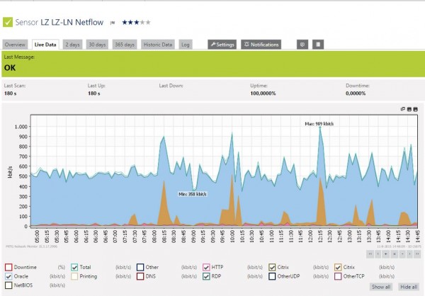Screen dimensions: 425x296
Task: Go to the Overview tab
Action: point(16,44)
